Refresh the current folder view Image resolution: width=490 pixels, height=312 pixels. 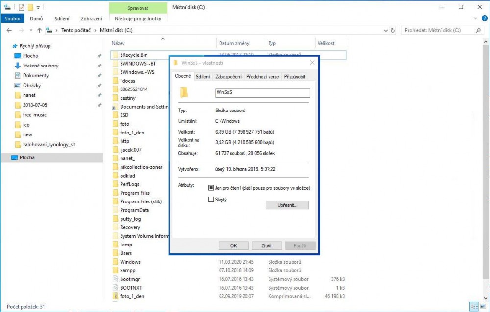pos(393,30)
